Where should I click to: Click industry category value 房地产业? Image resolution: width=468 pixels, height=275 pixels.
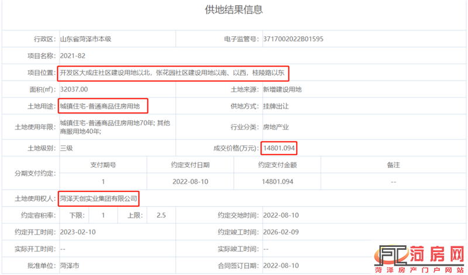276,127
